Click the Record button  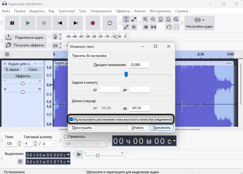pos(93,23)
